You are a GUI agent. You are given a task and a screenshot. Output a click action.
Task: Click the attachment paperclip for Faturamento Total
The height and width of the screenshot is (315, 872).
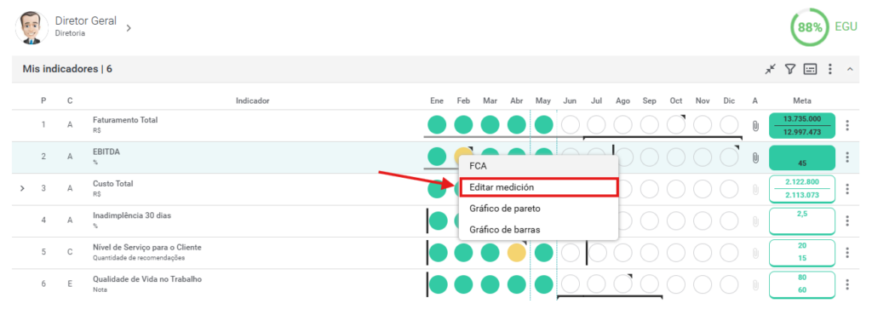pyautogui.click(x=755, y=125)
